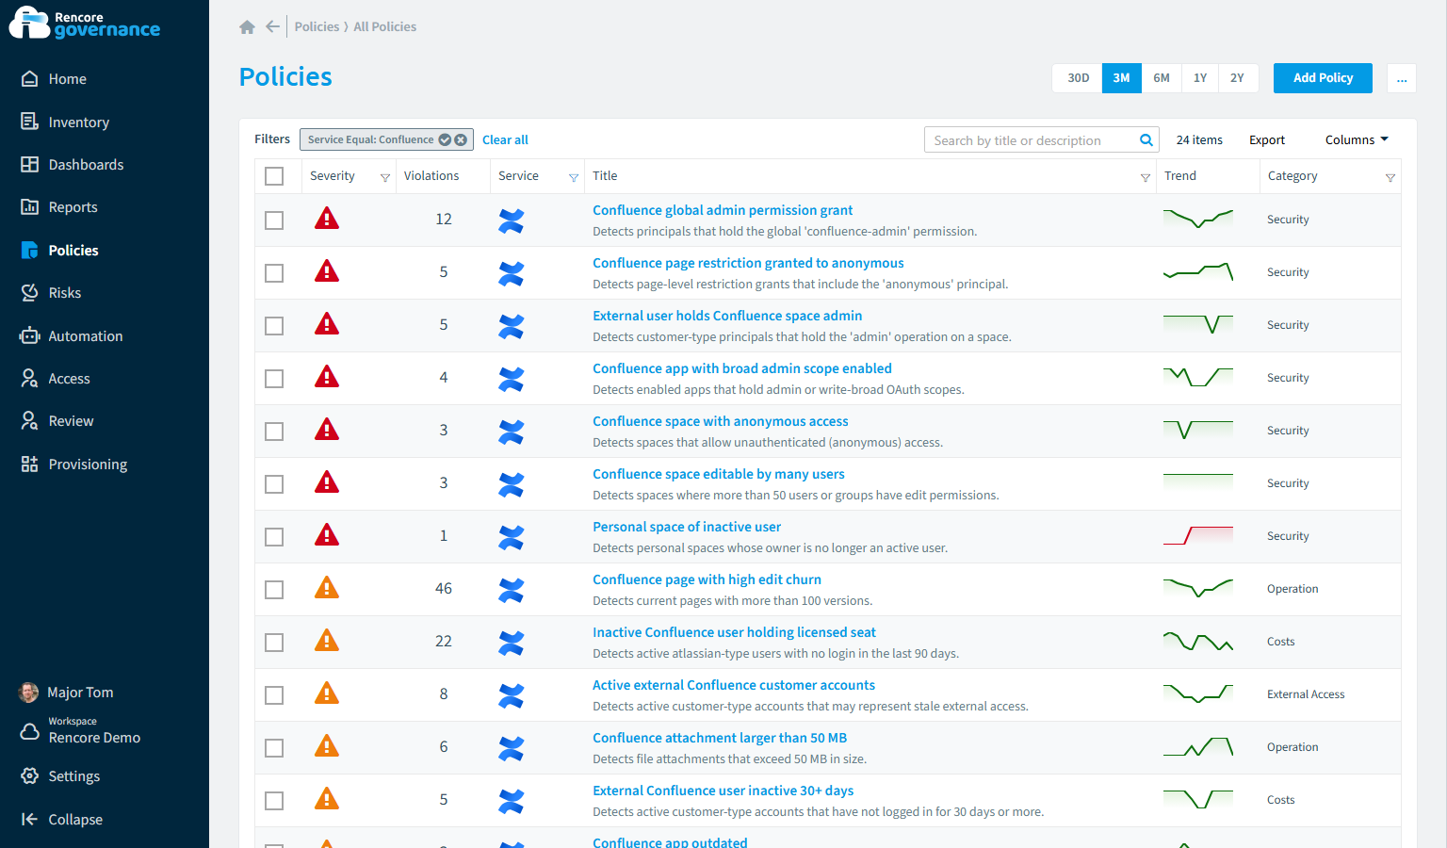Viewport: 1447px width, 848px height.
Task: Open the more options ellipsis button
Action: pos(1402,78)
